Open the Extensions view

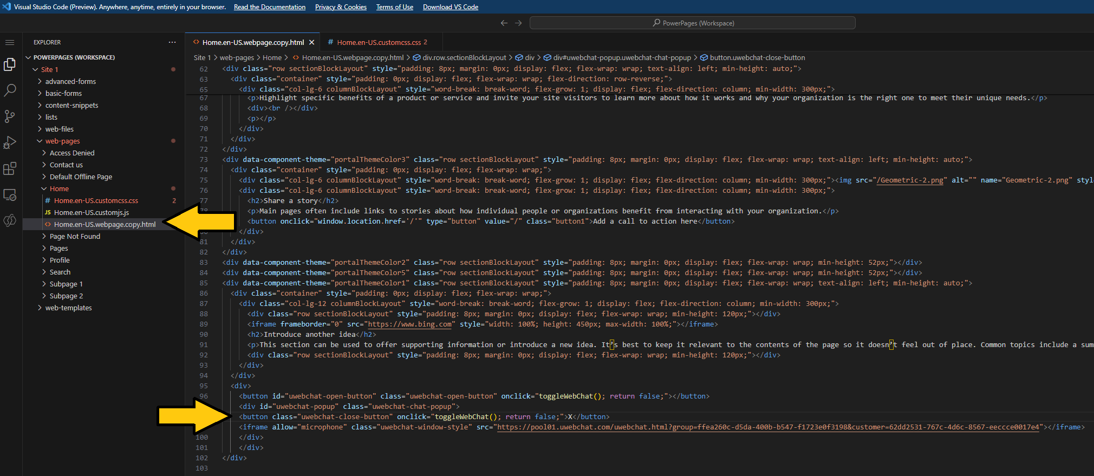pyautogui.click(x=10, y=168)
